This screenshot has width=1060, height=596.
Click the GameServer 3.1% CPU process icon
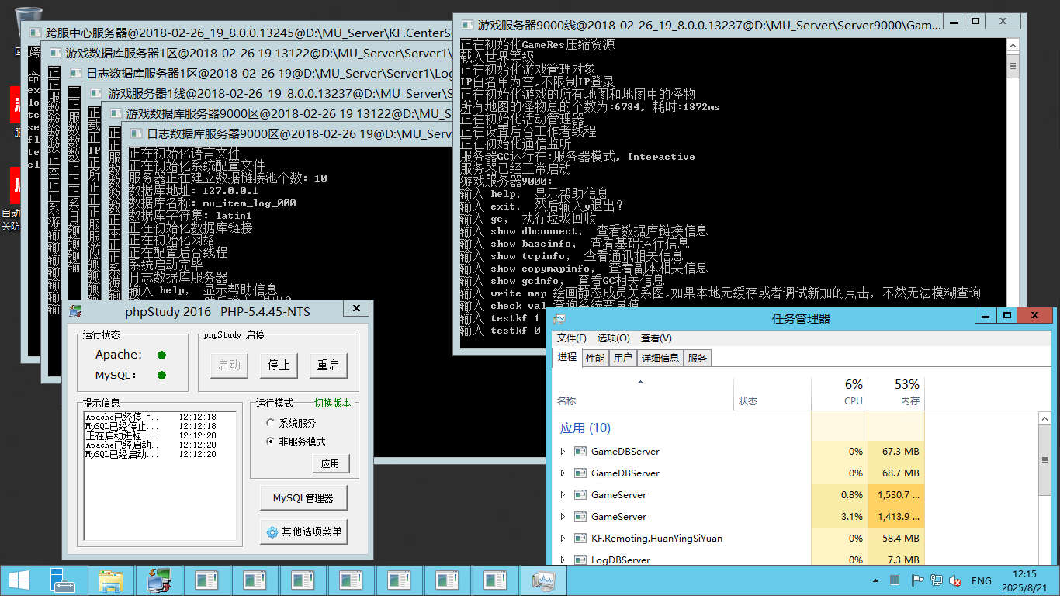coord(580,516)
